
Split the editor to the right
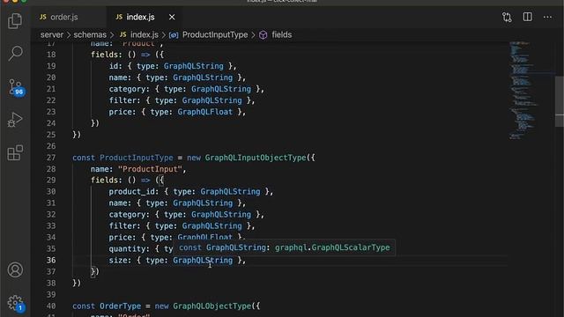click(x=527, y=17)
